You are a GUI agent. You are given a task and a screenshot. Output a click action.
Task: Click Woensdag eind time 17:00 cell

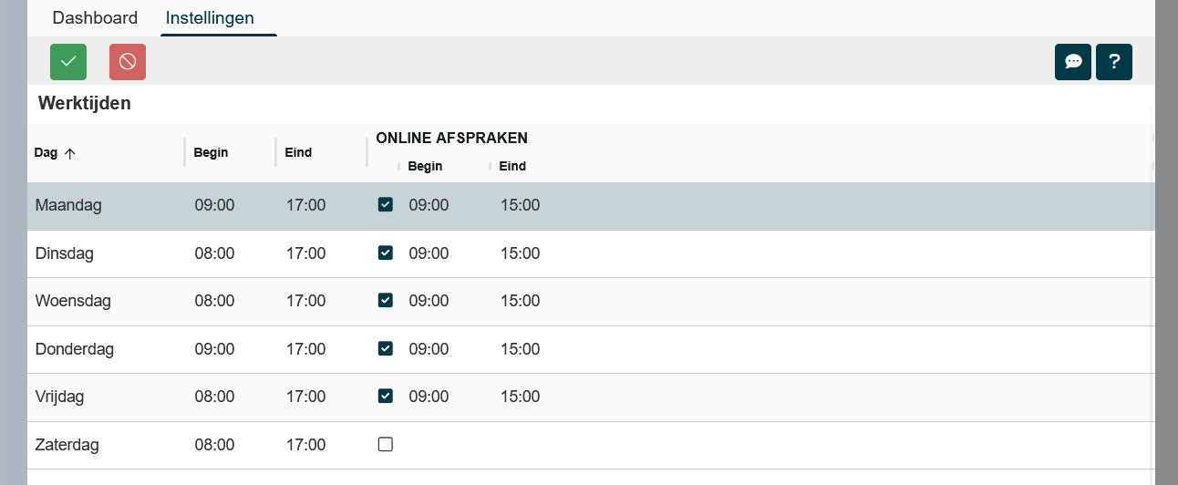point(305,301)
